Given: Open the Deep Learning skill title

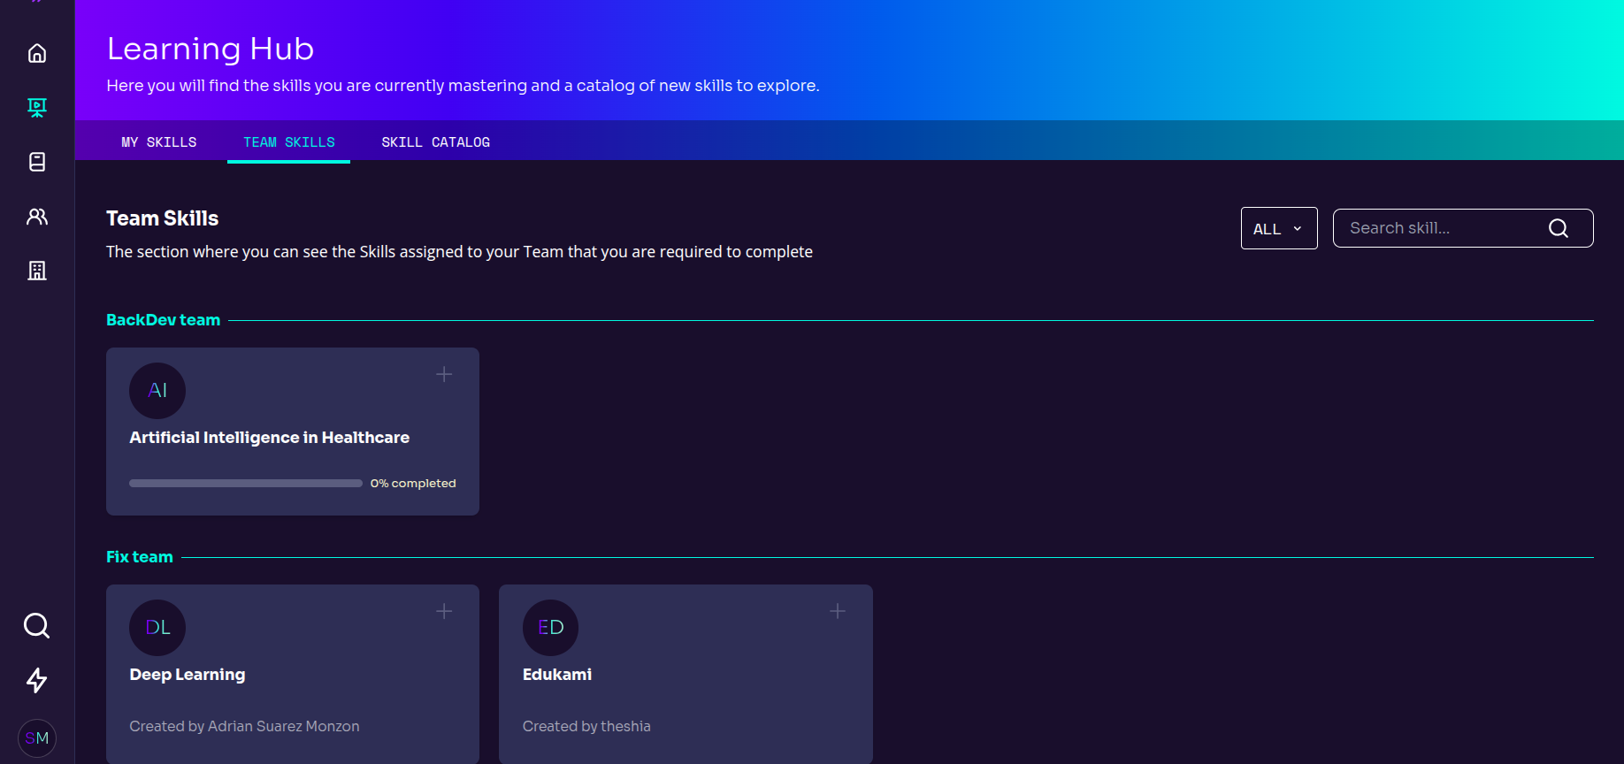Looking at the screenshot, I should [x=188, y=675].
